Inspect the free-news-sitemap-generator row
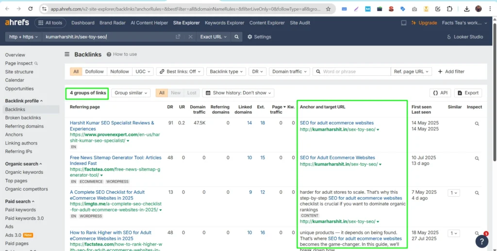Screen dimensions: 497x251 tap(477, 158)
